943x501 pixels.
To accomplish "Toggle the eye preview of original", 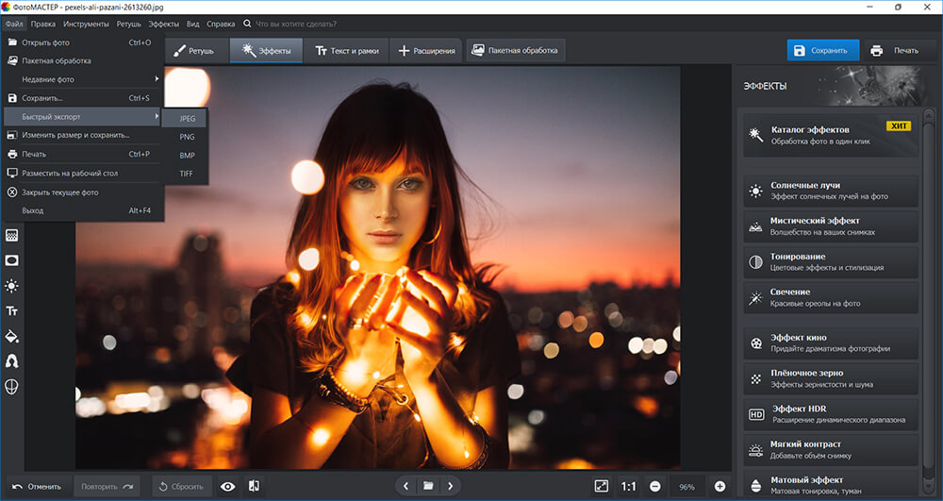I will click(x=227, y=487).
